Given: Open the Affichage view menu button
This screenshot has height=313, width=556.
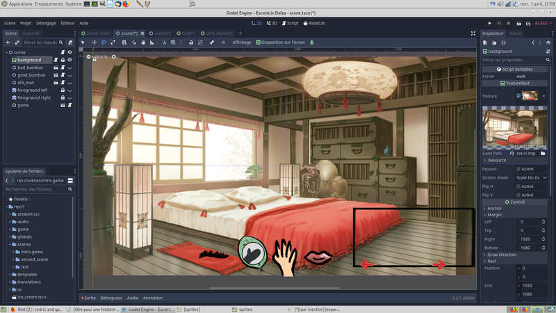Looking at the screenshot, I should [x=241, y=42].
